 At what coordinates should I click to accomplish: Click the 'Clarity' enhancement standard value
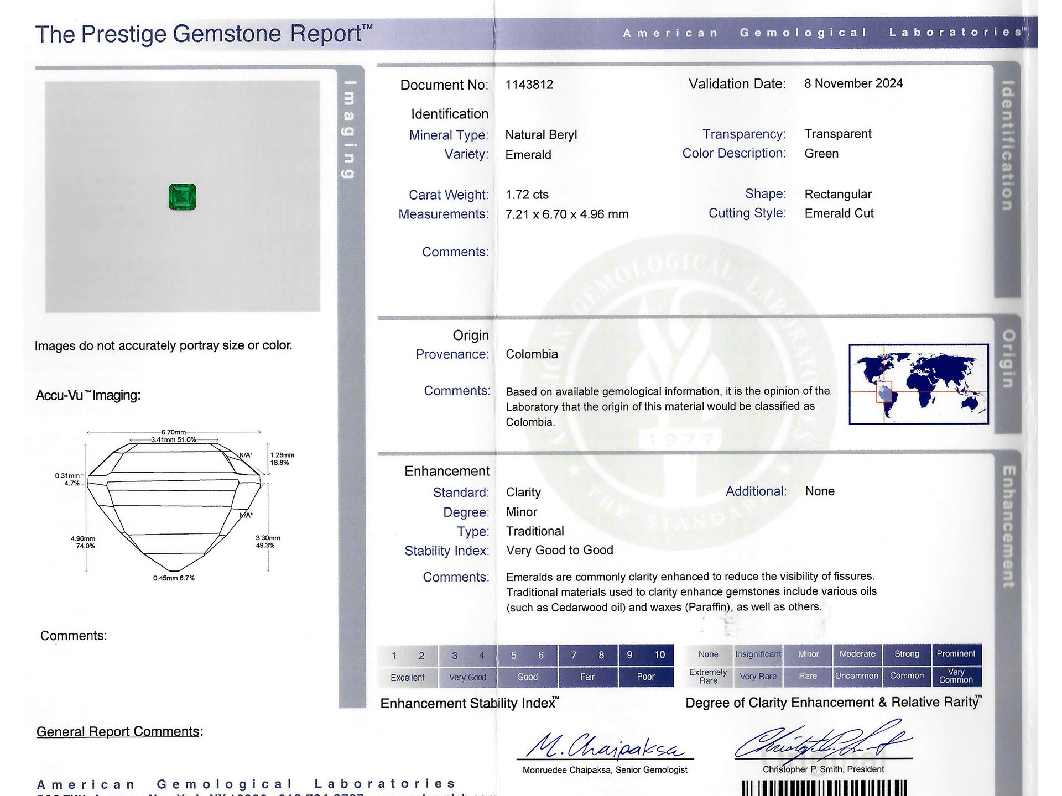click(x=523, y=493)
